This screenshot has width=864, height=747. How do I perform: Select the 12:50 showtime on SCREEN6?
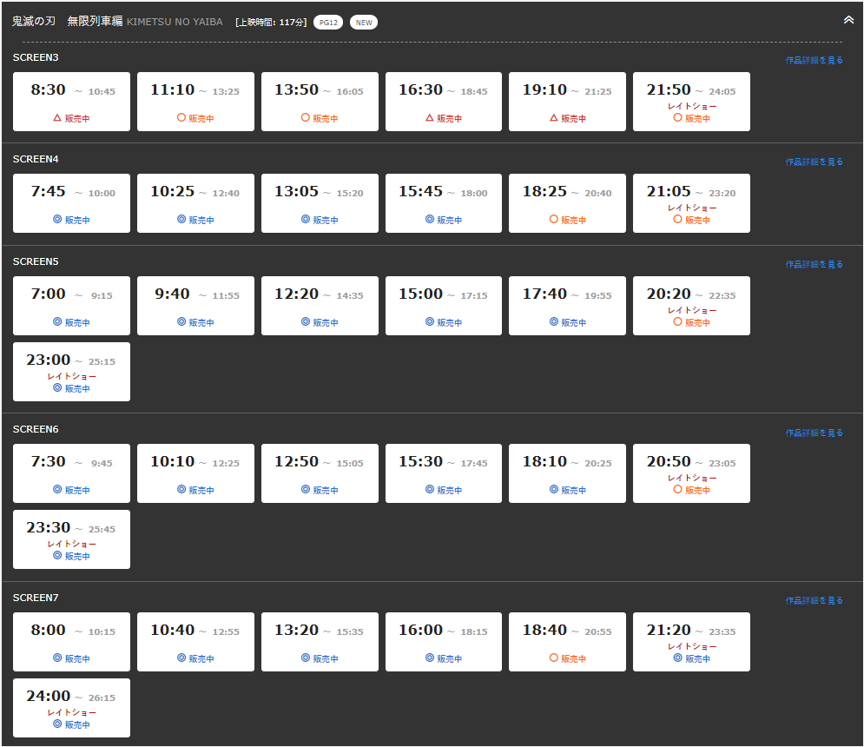(x=320, y=473)
